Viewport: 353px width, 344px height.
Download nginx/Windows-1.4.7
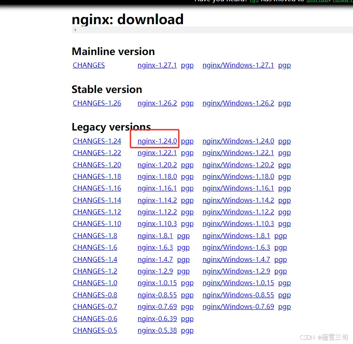pos(236,260)
